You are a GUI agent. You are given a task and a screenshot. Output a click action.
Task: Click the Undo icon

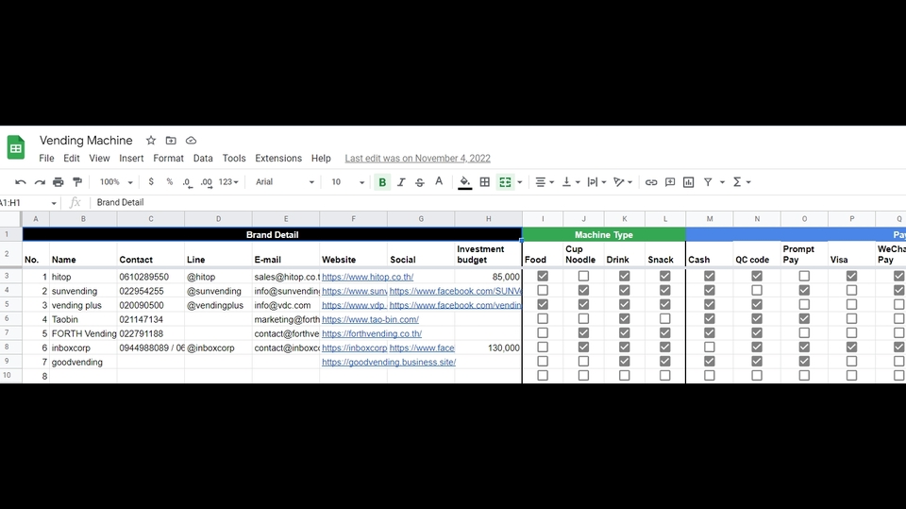(x=20, y=182)
